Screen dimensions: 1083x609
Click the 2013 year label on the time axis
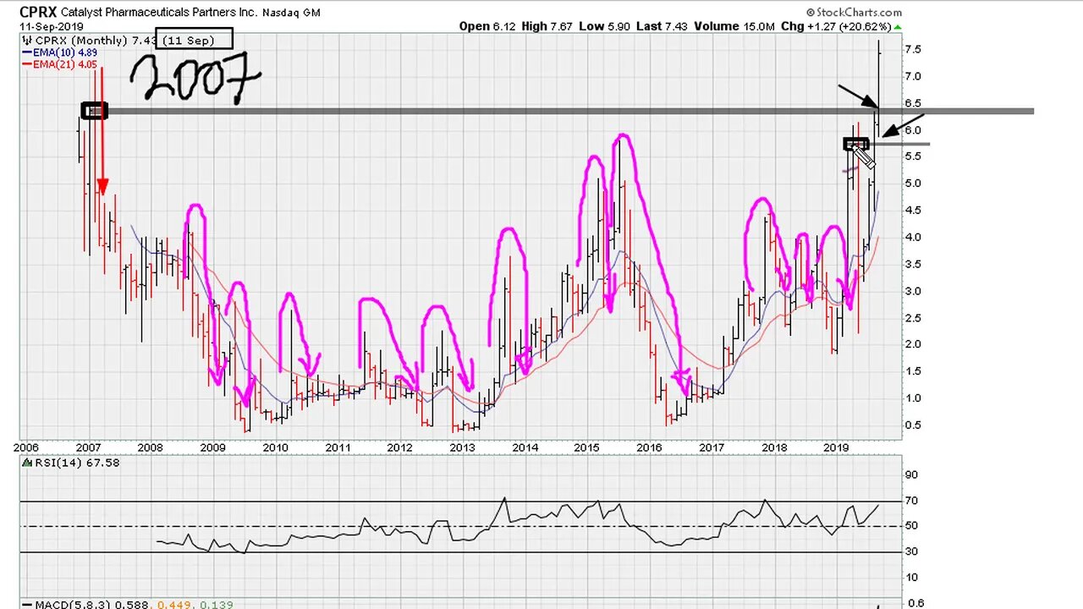462,447
